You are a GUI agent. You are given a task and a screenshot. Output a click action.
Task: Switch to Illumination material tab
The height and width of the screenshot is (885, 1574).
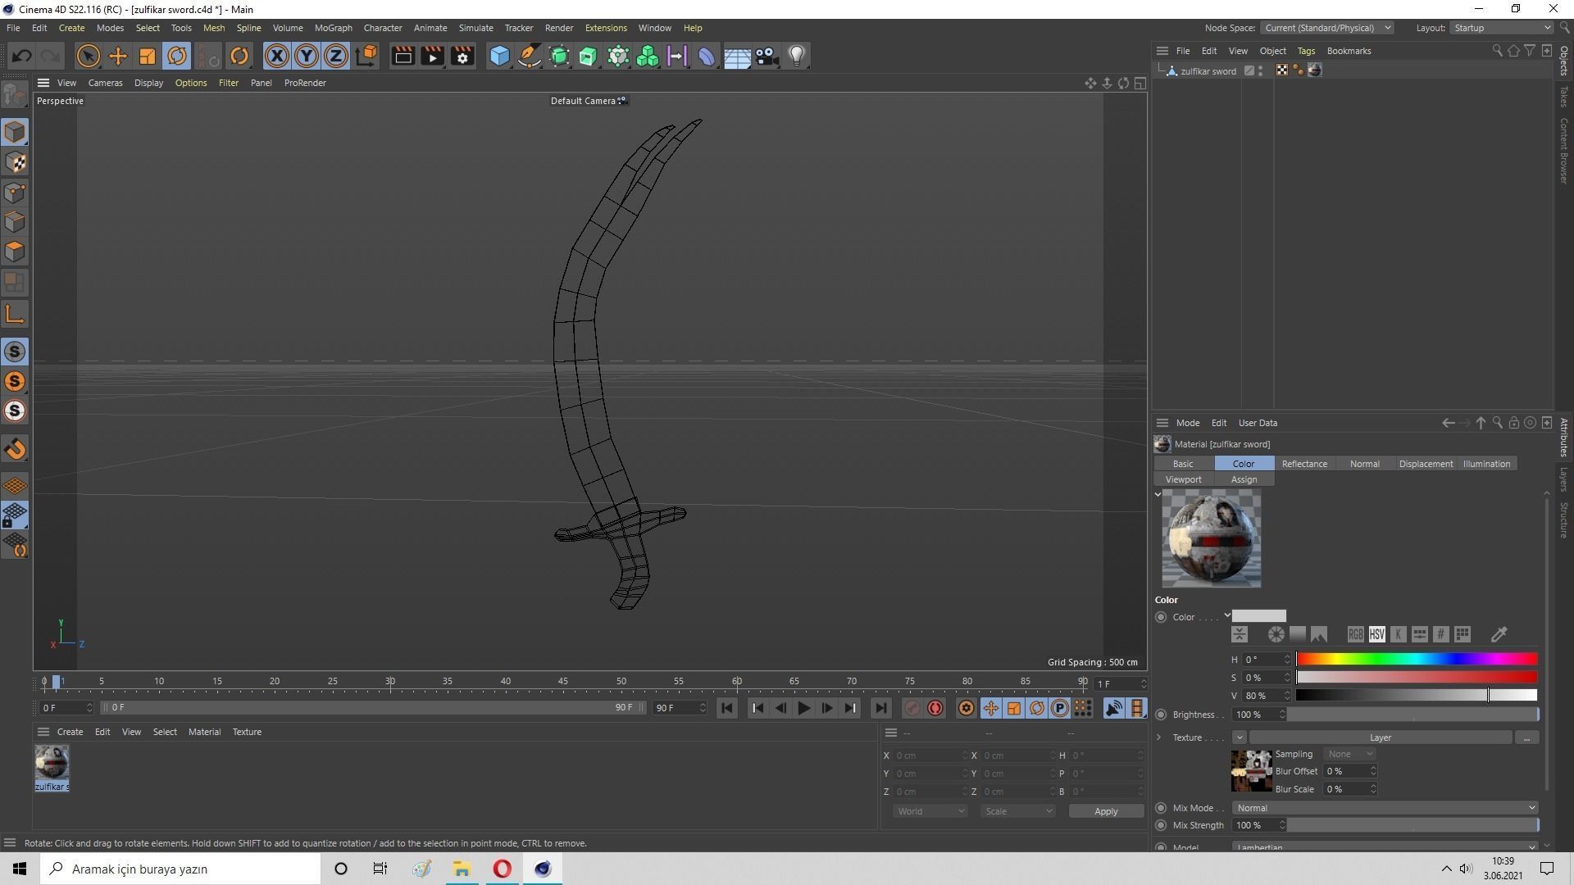pyautogui.click(x=1486, y=464)
